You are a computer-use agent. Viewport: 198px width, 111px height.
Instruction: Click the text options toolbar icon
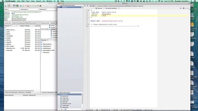(x=85, y=6)
